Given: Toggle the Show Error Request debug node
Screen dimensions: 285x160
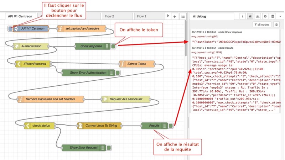Looking at the screenshot, I should (109, 148).
